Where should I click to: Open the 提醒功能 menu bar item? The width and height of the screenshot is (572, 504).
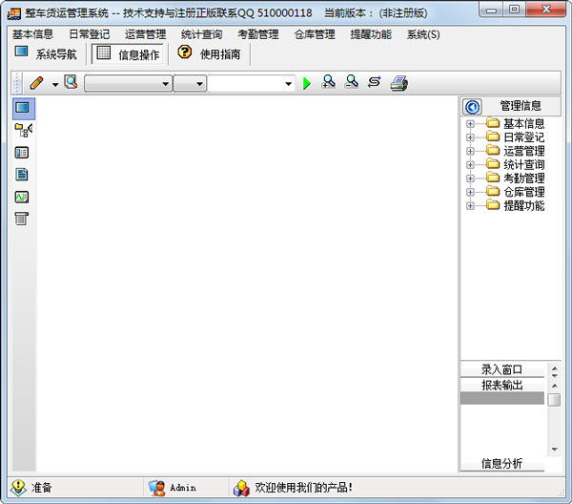pos(371,34)
